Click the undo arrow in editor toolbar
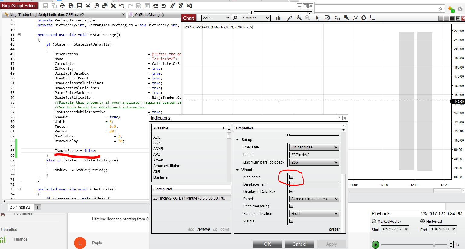465x249 pixels. pos(122,6)
